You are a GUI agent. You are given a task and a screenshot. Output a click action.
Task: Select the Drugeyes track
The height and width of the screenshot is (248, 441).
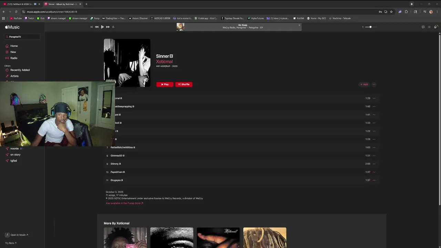coord(241,180)
